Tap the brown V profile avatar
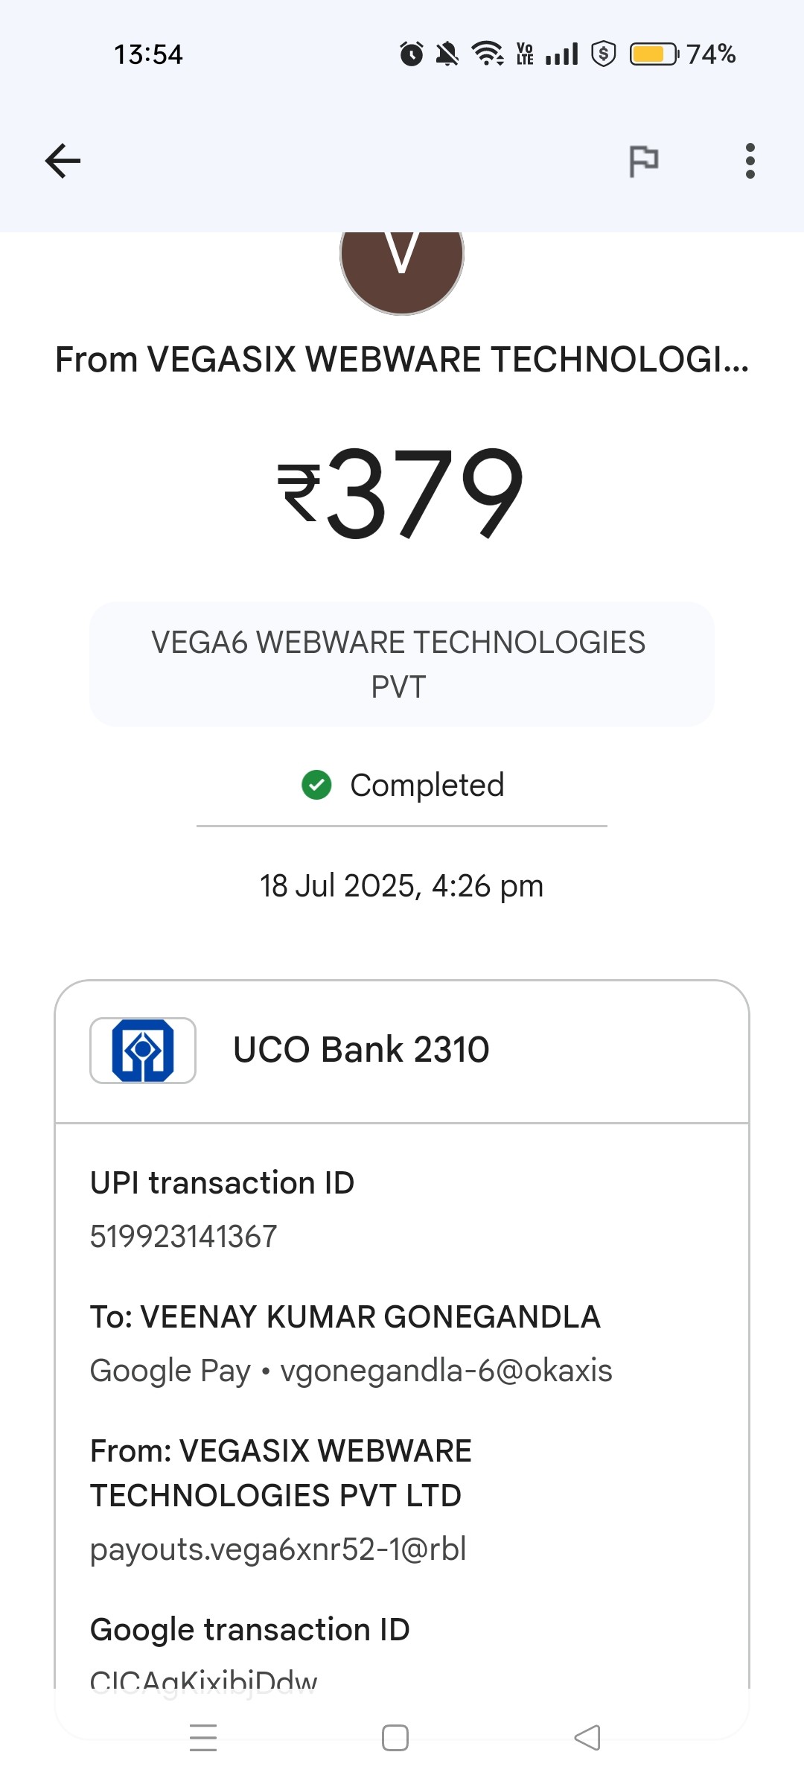This screenshot has height=1787, width=804. pyautogui.click(x=402, y=262)
